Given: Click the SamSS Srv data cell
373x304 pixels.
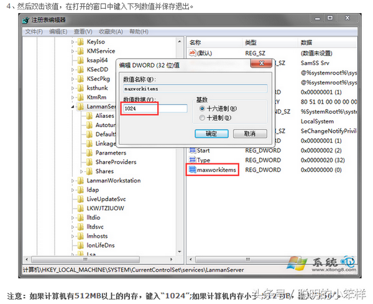Looking at the screenshot, I should pos(315,63).
